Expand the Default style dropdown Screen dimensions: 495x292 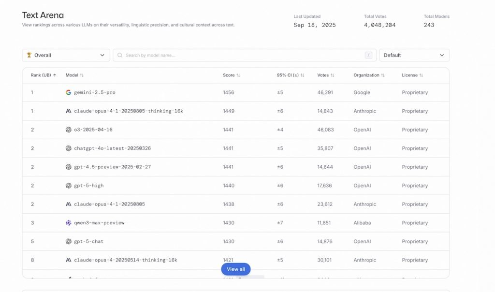(x=414, y=55)
